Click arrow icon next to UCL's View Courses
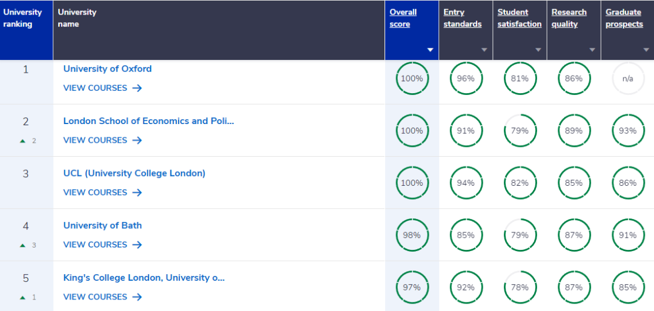654x311 pixels. tap(137, 192)
